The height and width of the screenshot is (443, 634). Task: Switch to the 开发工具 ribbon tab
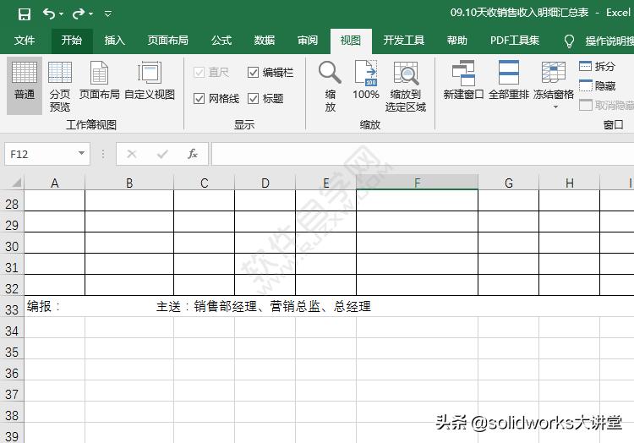click(x=403, y=41)
